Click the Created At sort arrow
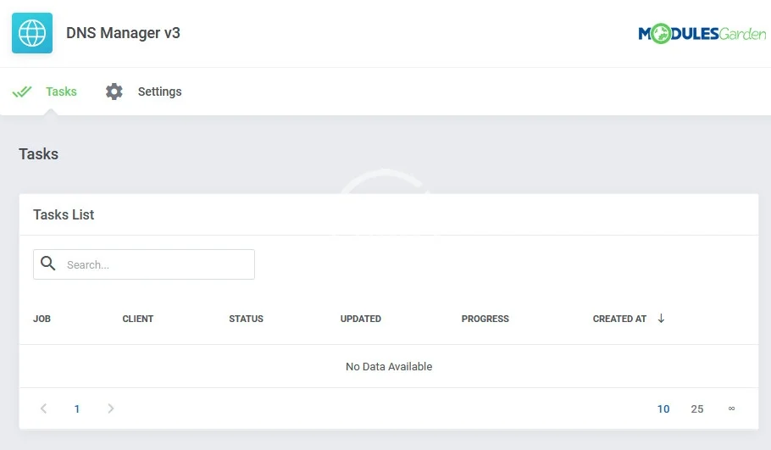Viewport: 771px width, 450px height. (x=661, y=319)
